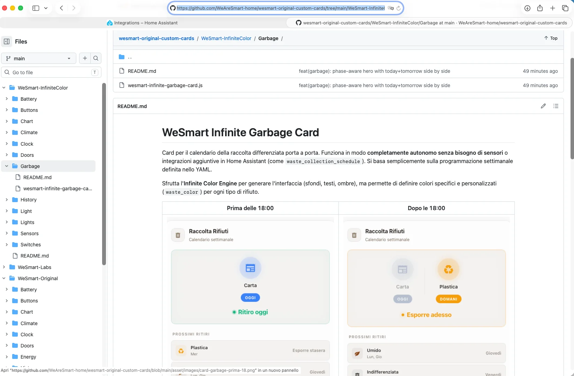Open the Climate folder under WeSmart-Original
This screenshot has height=376, width=574.
(29, 323)
